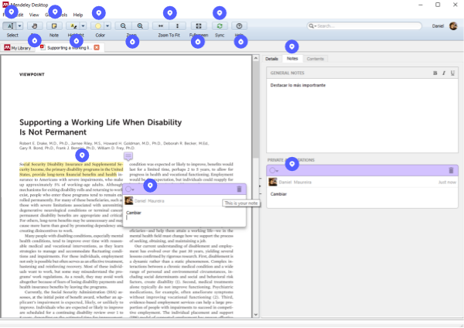Delete the popup note with trash icon
Image resolution: width=464 pixels, height=328 pixels.
point(240,189)
